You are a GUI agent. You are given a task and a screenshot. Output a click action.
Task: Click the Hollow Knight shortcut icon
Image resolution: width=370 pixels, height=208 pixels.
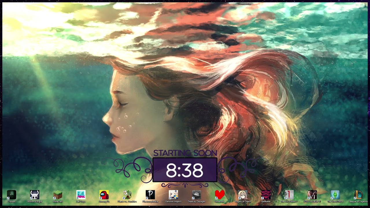click(x=35, y=195)
